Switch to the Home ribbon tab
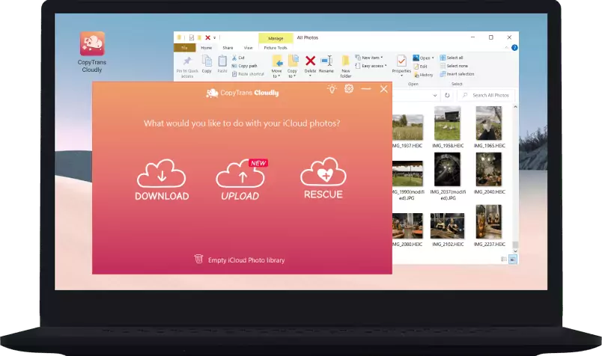This screenshot has width=602, height=356. coord(206,48)
